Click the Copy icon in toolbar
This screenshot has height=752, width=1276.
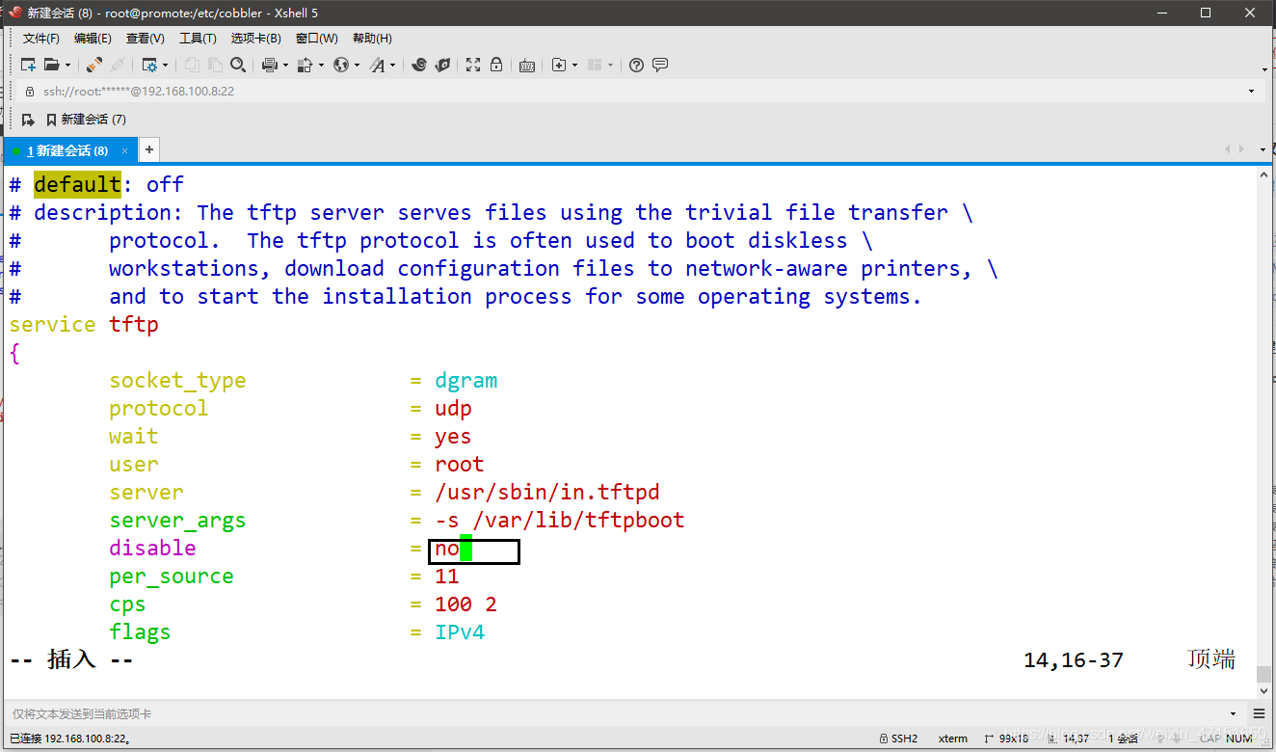click(x=192, y=65)
